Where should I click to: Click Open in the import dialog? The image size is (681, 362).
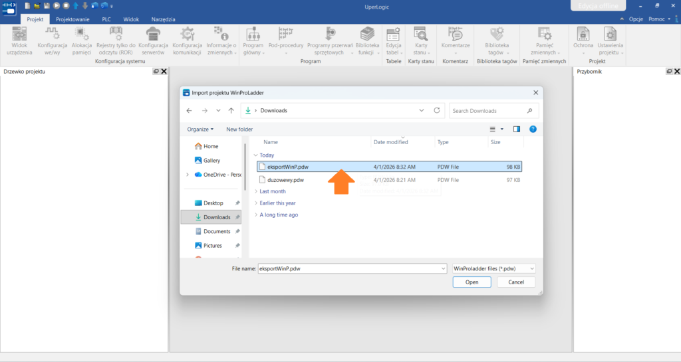coord(472,282)
